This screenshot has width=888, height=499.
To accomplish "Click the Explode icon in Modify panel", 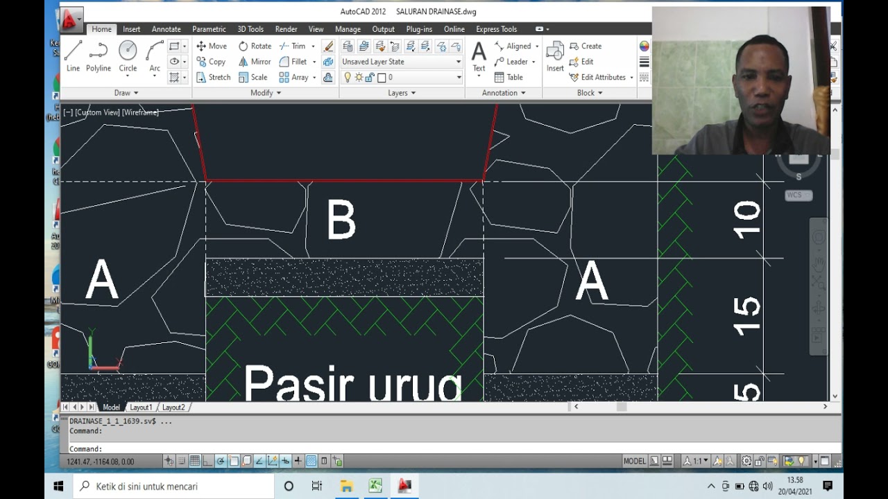I will coord(328,62).
